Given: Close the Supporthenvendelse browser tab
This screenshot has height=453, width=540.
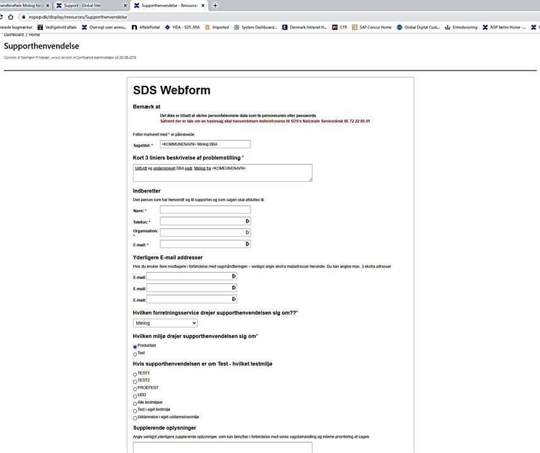Looking at the screenshot, I should [x=203, y=6].
